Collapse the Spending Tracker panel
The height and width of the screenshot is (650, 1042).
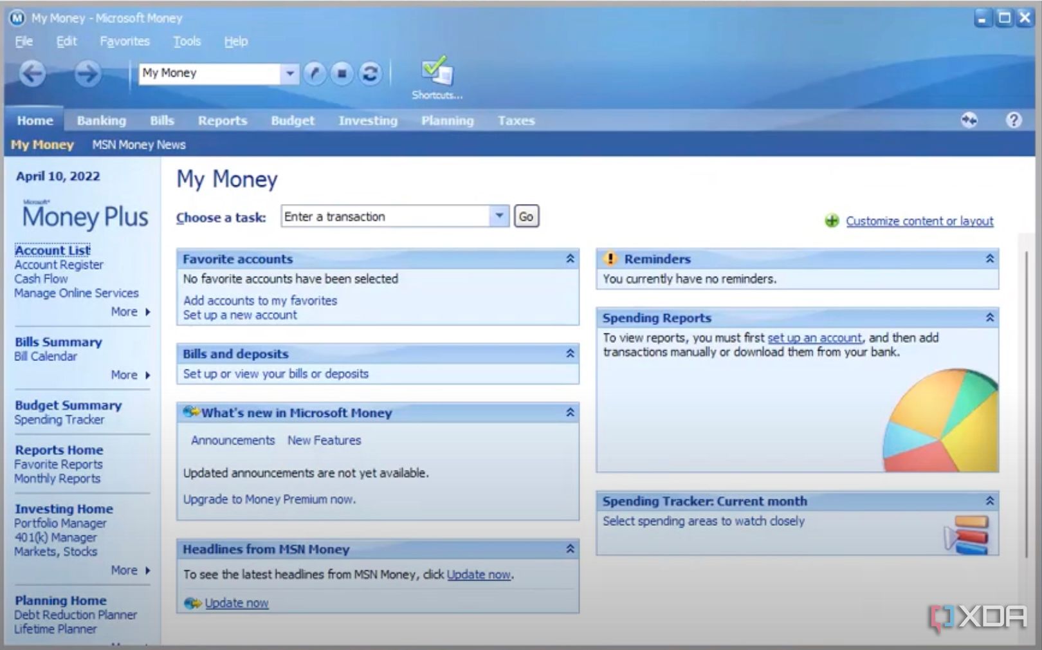[990, 501]
